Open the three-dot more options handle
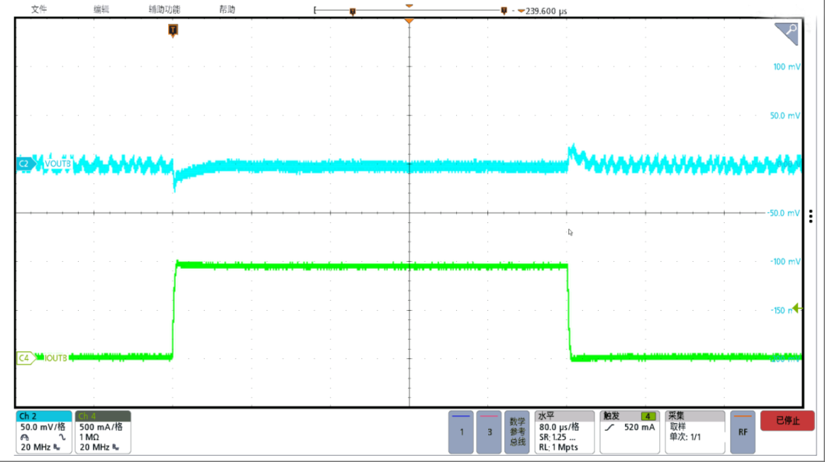Image resolution: width=825 pixels, height=462 pixels. (x=810, y=216)
